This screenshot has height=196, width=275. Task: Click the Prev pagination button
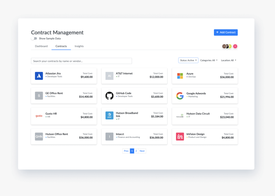point(126,151)
